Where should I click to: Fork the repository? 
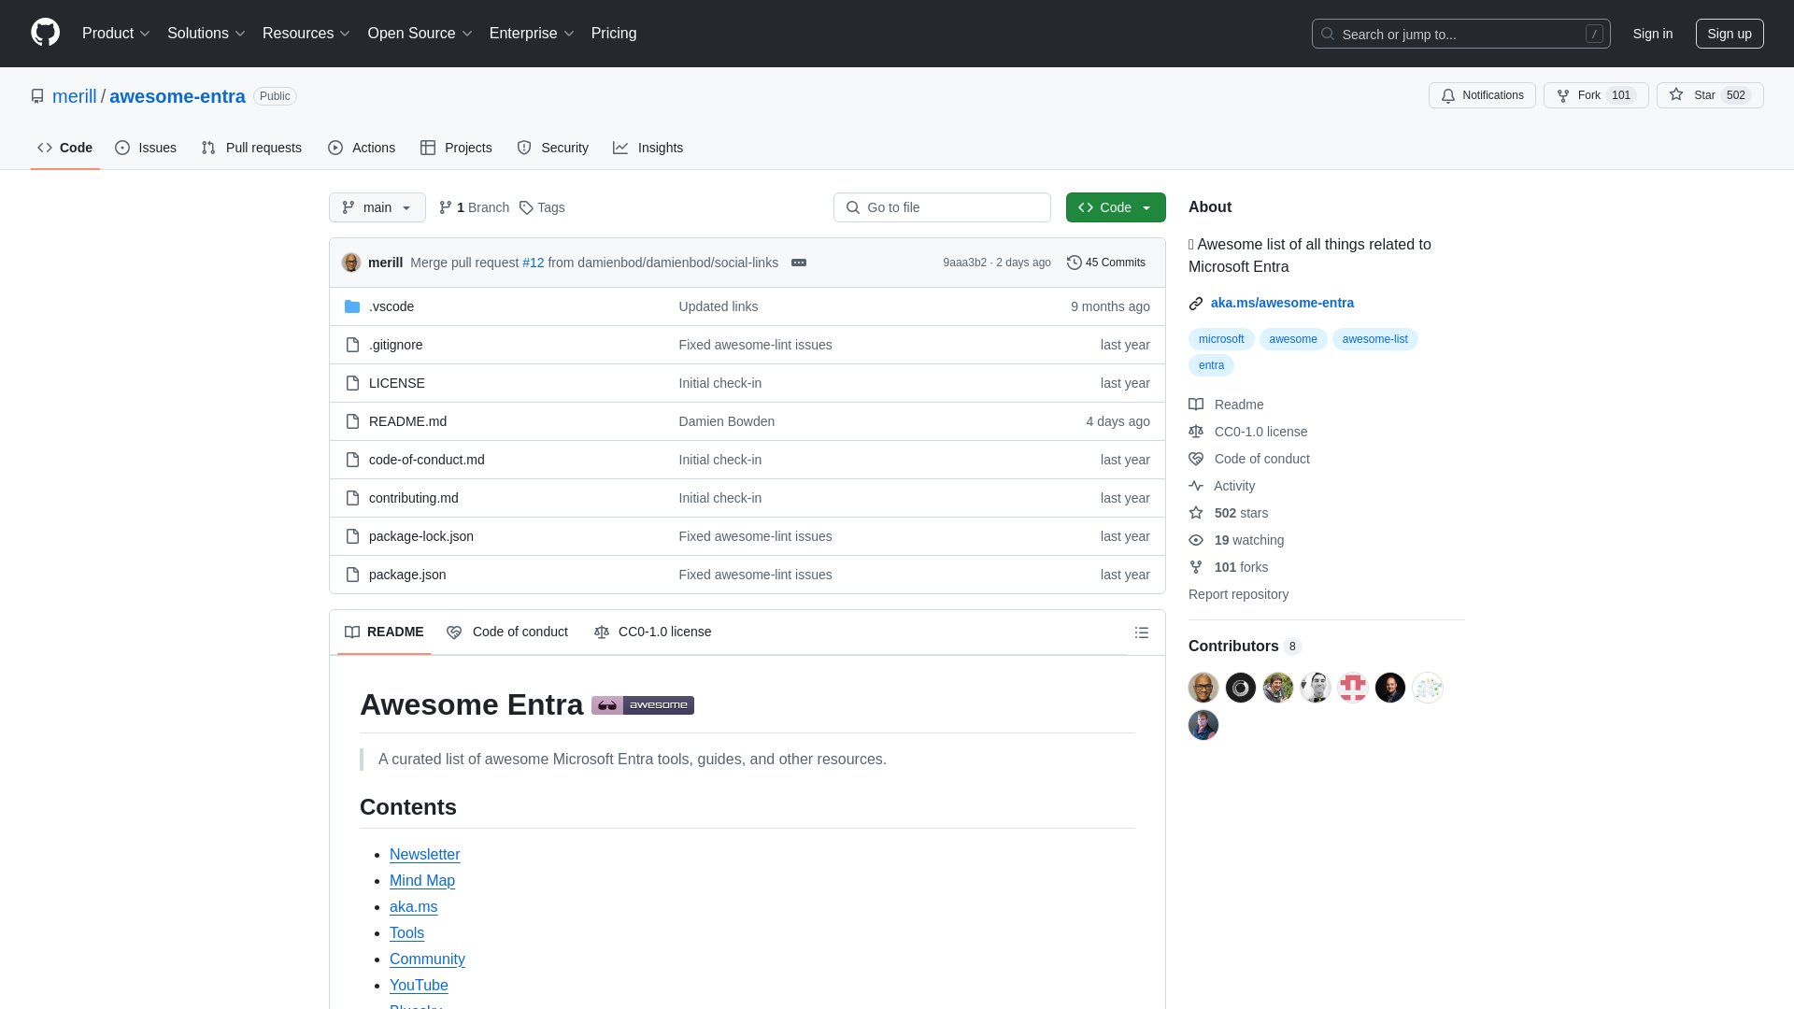(1596, 95)
